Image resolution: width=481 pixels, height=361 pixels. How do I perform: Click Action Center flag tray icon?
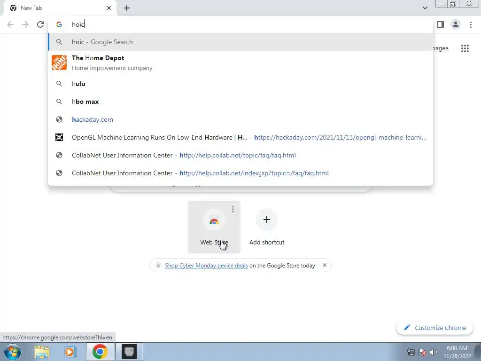[x=422, y=352]
